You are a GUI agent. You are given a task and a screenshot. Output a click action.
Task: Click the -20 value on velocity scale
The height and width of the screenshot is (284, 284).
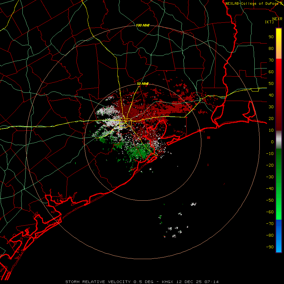click(x=270, y=165)
